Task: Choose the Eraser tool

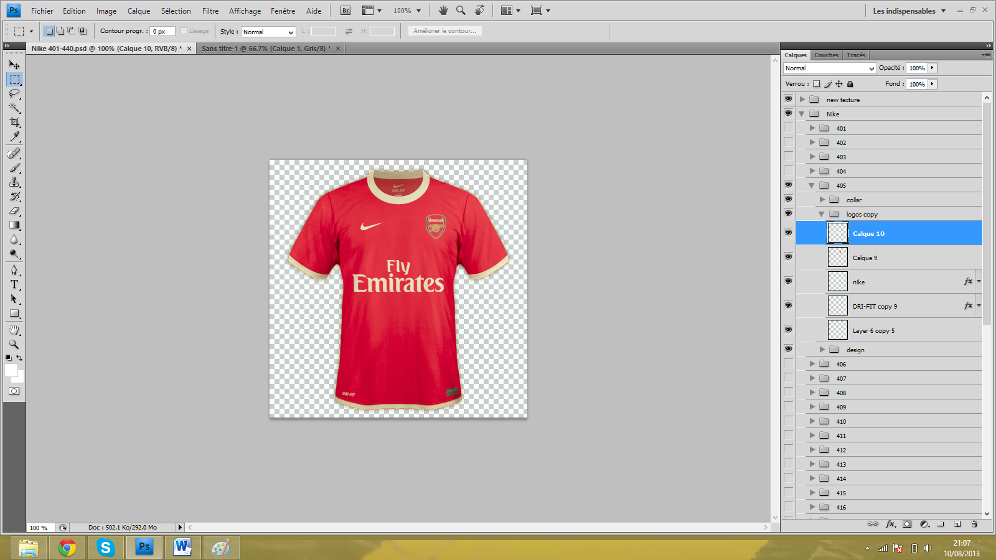Action: coord(14,211)
